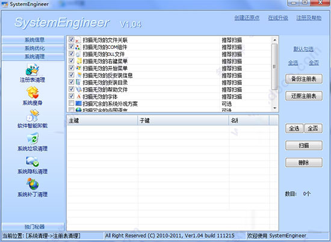This screenshot has height=242, width=331.
Task: Click the icon beside 扫描无效的反安装信息
Action: (x=78, y=75)
